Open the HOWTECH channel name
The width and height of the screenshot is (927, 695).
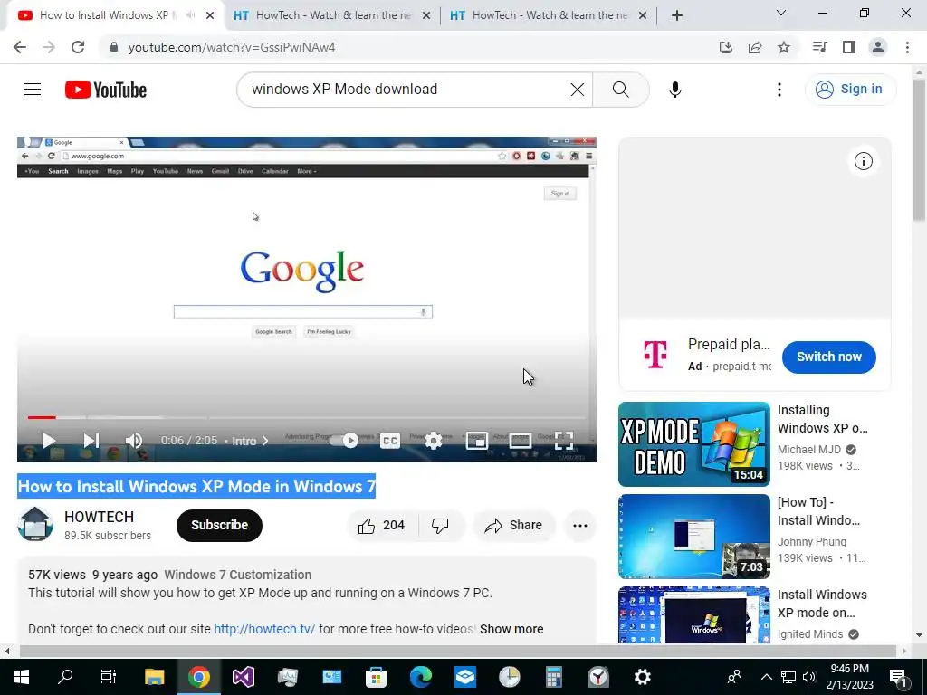click(100, 517)
